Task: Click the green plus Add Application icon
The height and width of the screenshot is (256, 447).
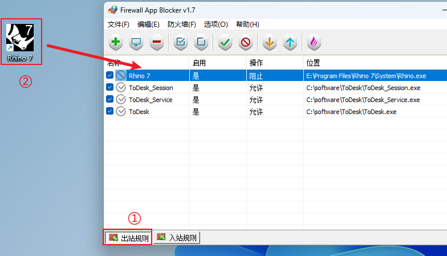Action: click(x=116, y=42)
